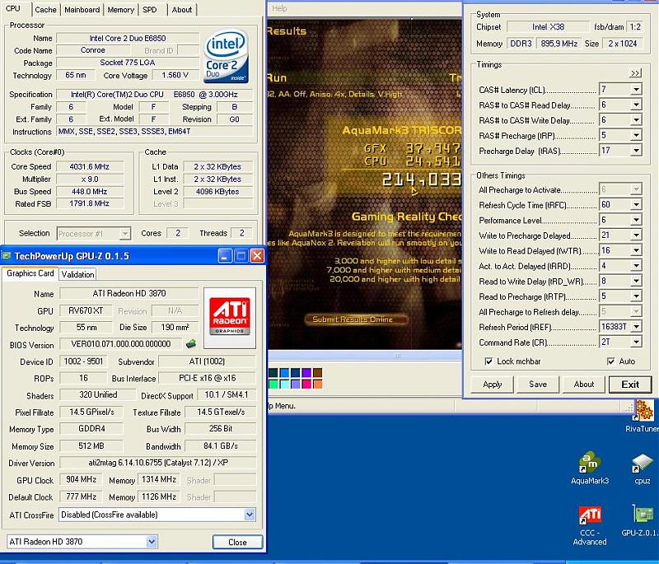Select the brown color swatch
The width and height of the screenshot is (659, 564).
click(x=317, y=372)
